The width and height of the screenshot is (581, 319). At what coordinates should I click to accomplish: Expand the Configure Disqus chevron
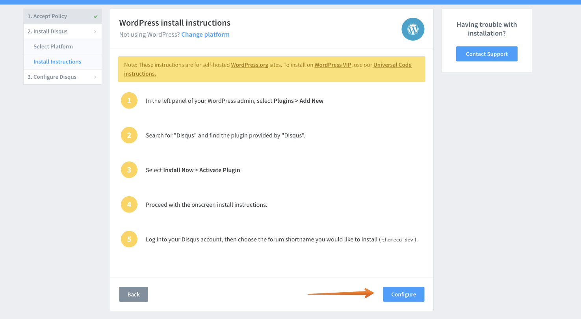coord(95,77)
